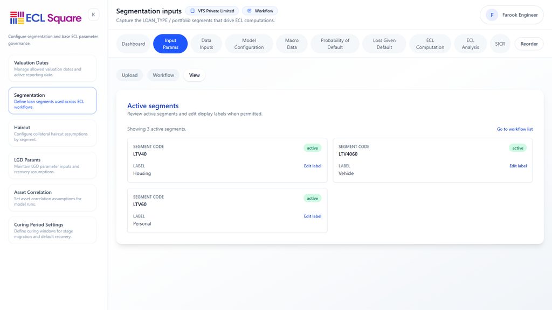The height and width of the screenshot is (310, 552).
Task: Open Valuation Dates in sidebar
Action: (x=52, y=68)
